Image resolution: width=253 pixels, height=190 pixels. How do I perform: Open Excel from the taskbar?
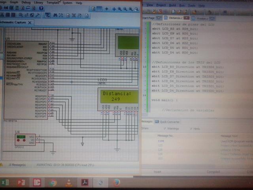pyautogui.click(x=5, y=182)
